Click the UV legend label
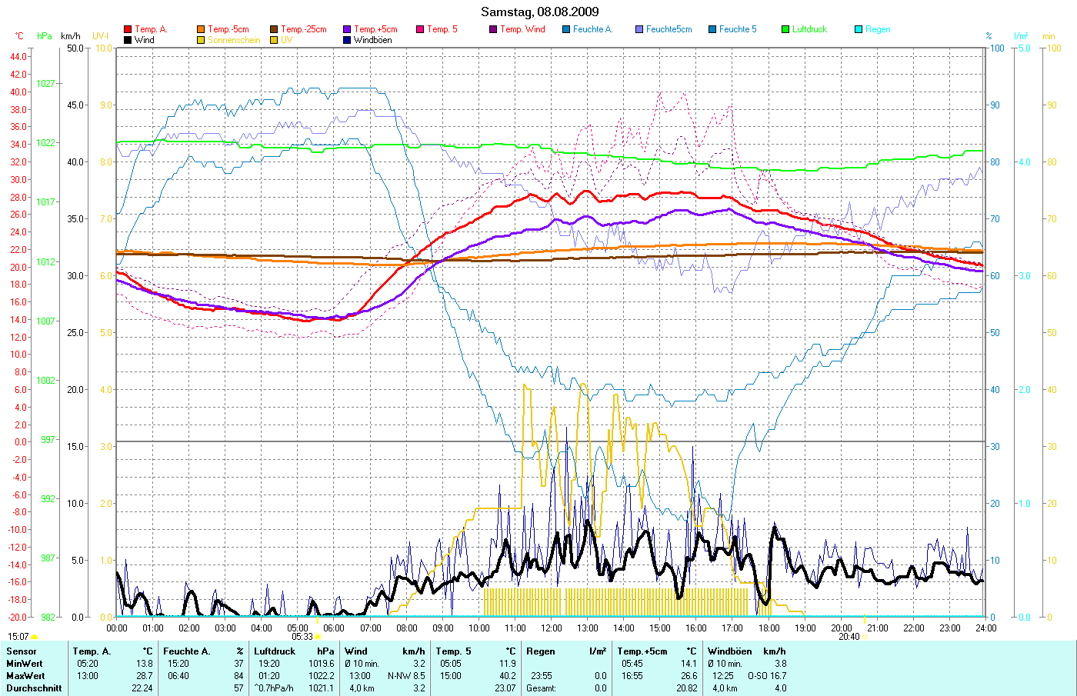 (286, 40)
